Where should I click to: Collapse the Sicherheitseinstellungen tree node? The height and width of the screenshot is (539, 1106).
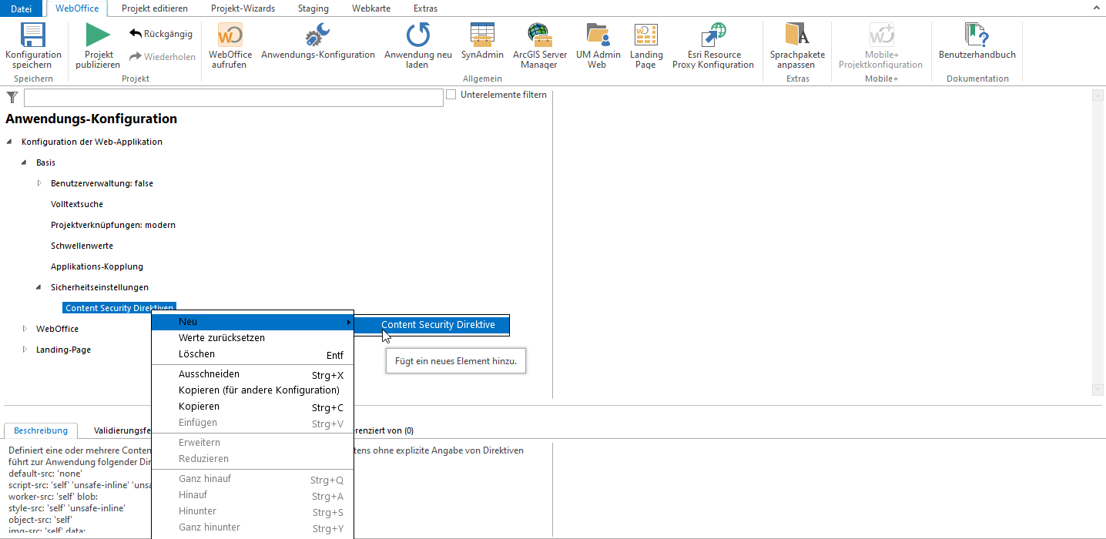pos(40,287)
